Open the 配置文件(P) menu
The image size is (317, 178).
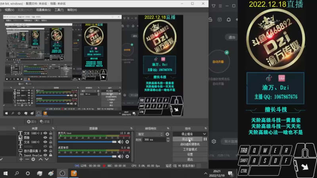click(25, 10)
